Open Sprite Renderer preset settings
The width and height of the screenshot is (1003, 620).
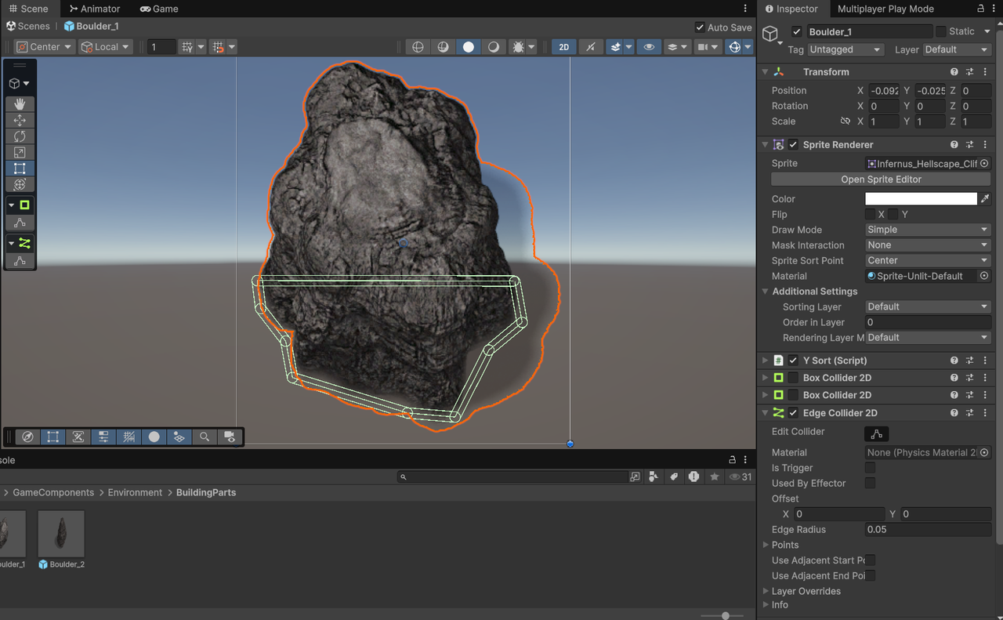(x=969, y=145)
